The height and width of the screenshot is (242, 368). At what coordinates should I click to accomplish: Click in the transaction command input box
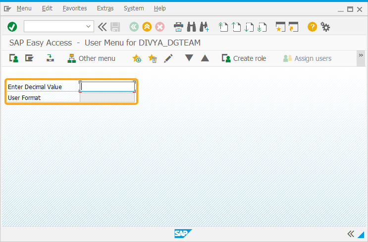click(x=54, y=27)
